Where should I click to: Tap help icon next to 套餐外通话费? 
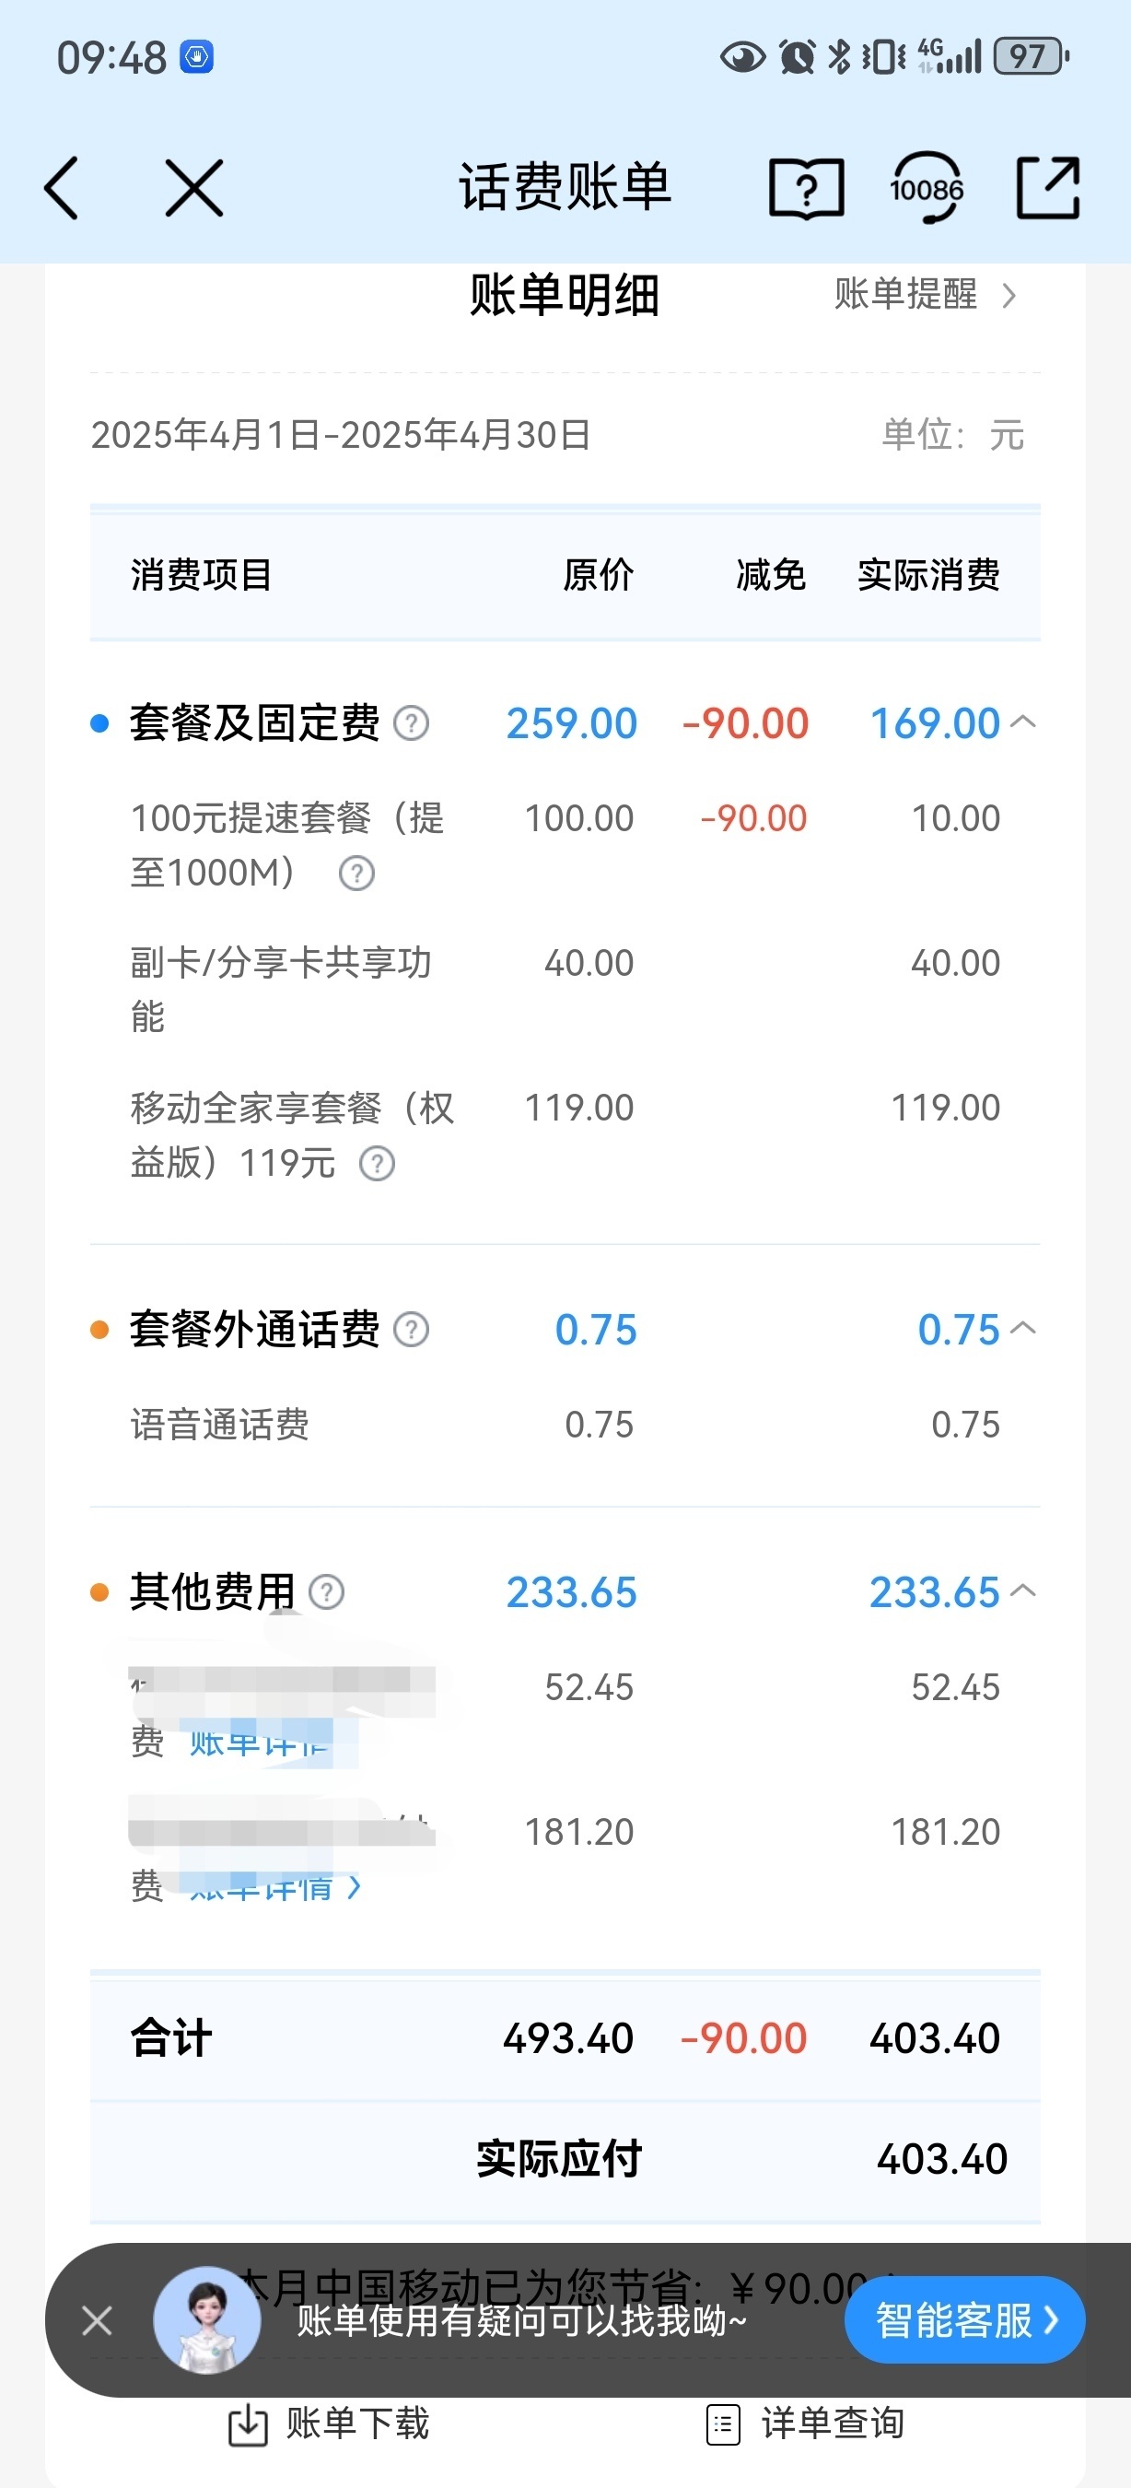tap(411, 1330)
